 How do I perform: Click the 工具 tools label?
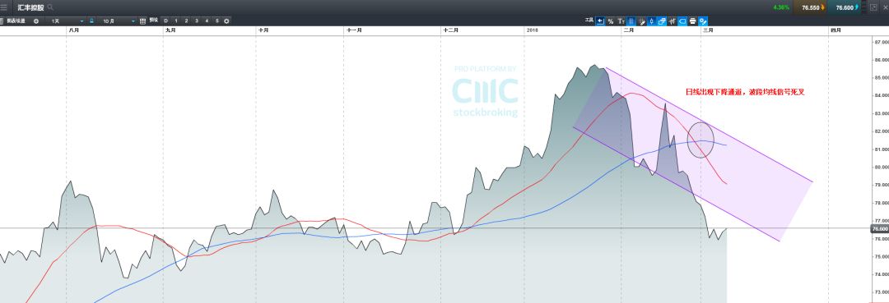[589, 21]
